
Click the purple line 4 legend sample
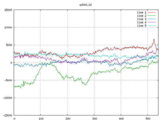152,22
